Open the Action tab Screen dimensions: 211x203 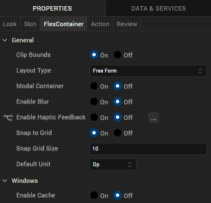click(x=100, y=24)
